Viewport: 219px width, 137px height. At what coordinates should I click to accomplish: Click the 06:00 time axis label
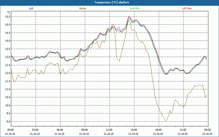[60, 130]
